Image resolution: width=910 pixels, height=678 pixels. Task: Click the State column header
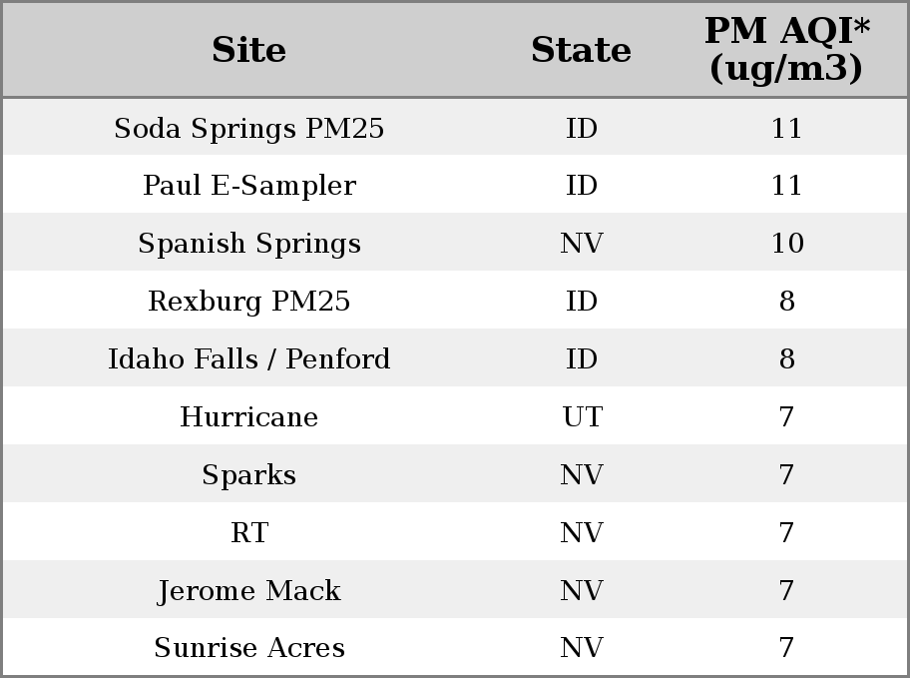pos(581,50)
